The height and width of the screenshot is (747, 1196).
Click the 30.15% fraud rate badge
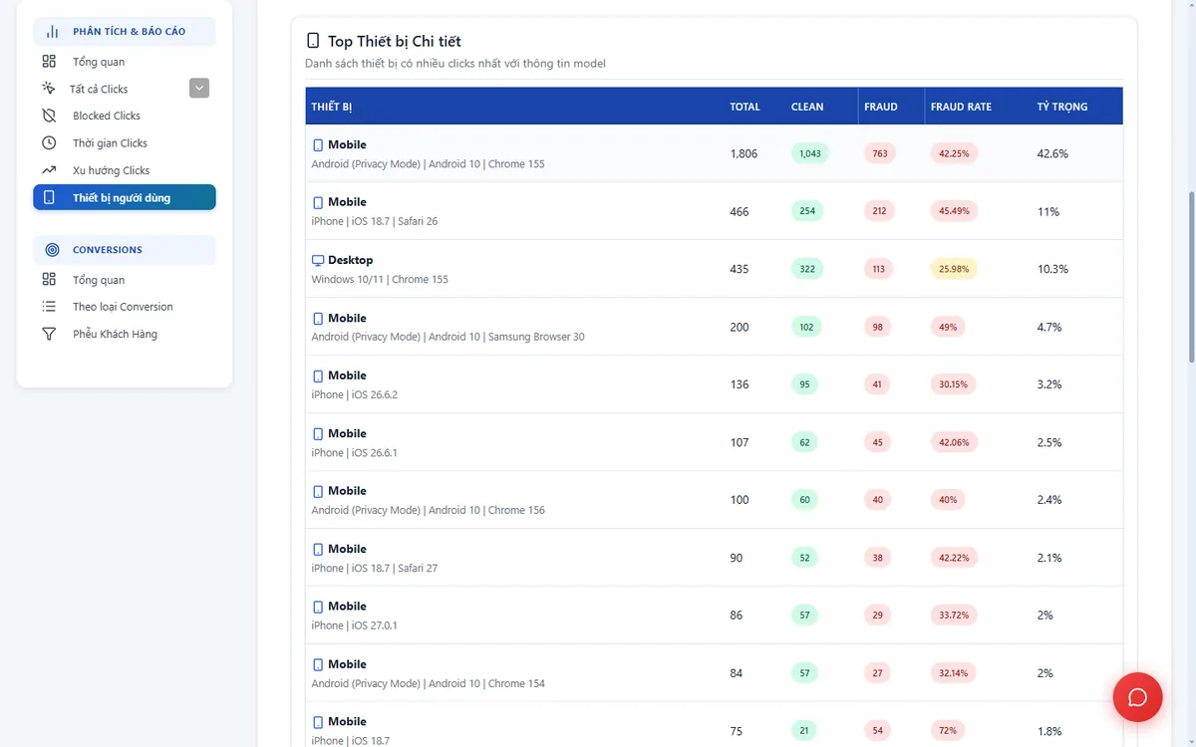[954, 384]
